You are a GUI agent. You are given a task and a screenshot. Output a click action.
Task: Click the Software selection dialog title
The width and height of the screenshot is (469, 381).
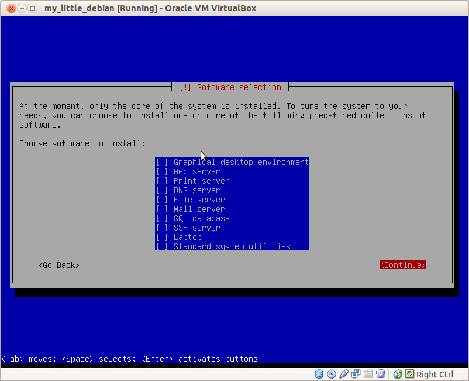(x=230, y=87)
